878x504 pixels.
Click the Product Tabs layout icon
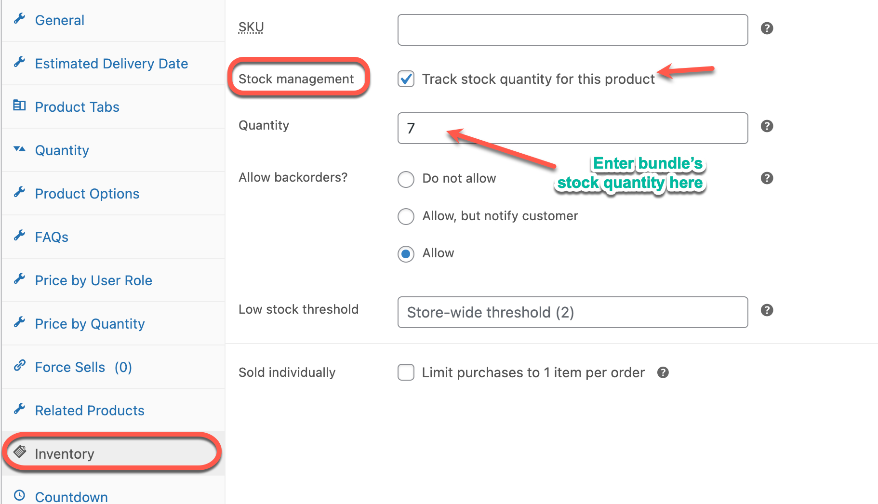click(20, 105)
